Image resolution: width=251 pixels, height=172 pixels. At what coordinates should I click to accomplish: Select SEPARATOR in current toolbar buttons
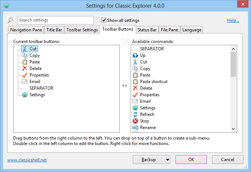(x=41, y=88)
